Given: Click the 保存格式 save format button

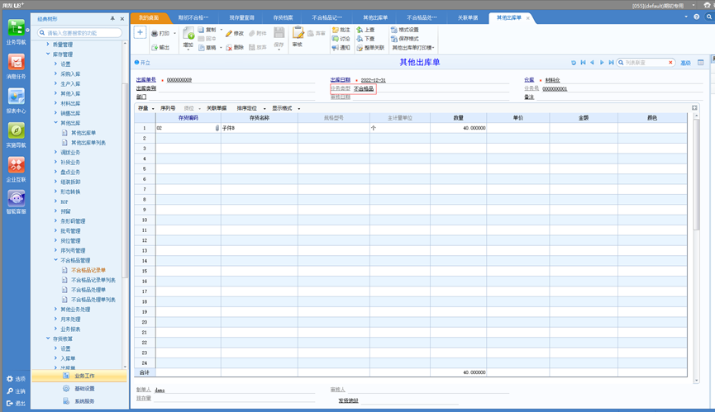Looking at the screenshot, I should tap(405, 39).
